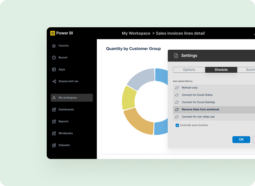
Task: Click the Reports sidebar icon
Action: pos(54,121)
